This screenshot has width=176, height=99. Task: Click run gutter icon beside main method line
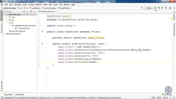(x=42, y=43)
